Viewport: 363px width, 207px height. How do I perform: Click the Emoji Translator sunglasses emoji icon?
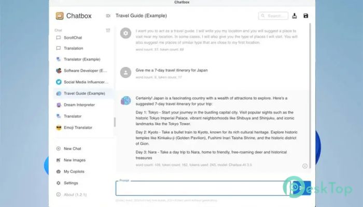click(59, 127)
